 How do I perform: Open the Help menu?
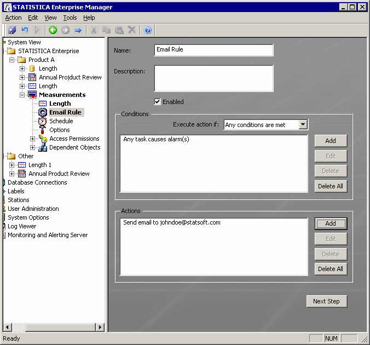point(89,18)
